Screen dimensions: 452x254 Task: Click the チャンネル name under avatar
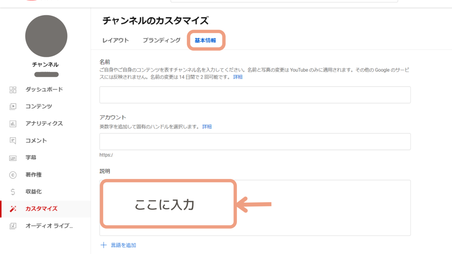coord(45,65)
